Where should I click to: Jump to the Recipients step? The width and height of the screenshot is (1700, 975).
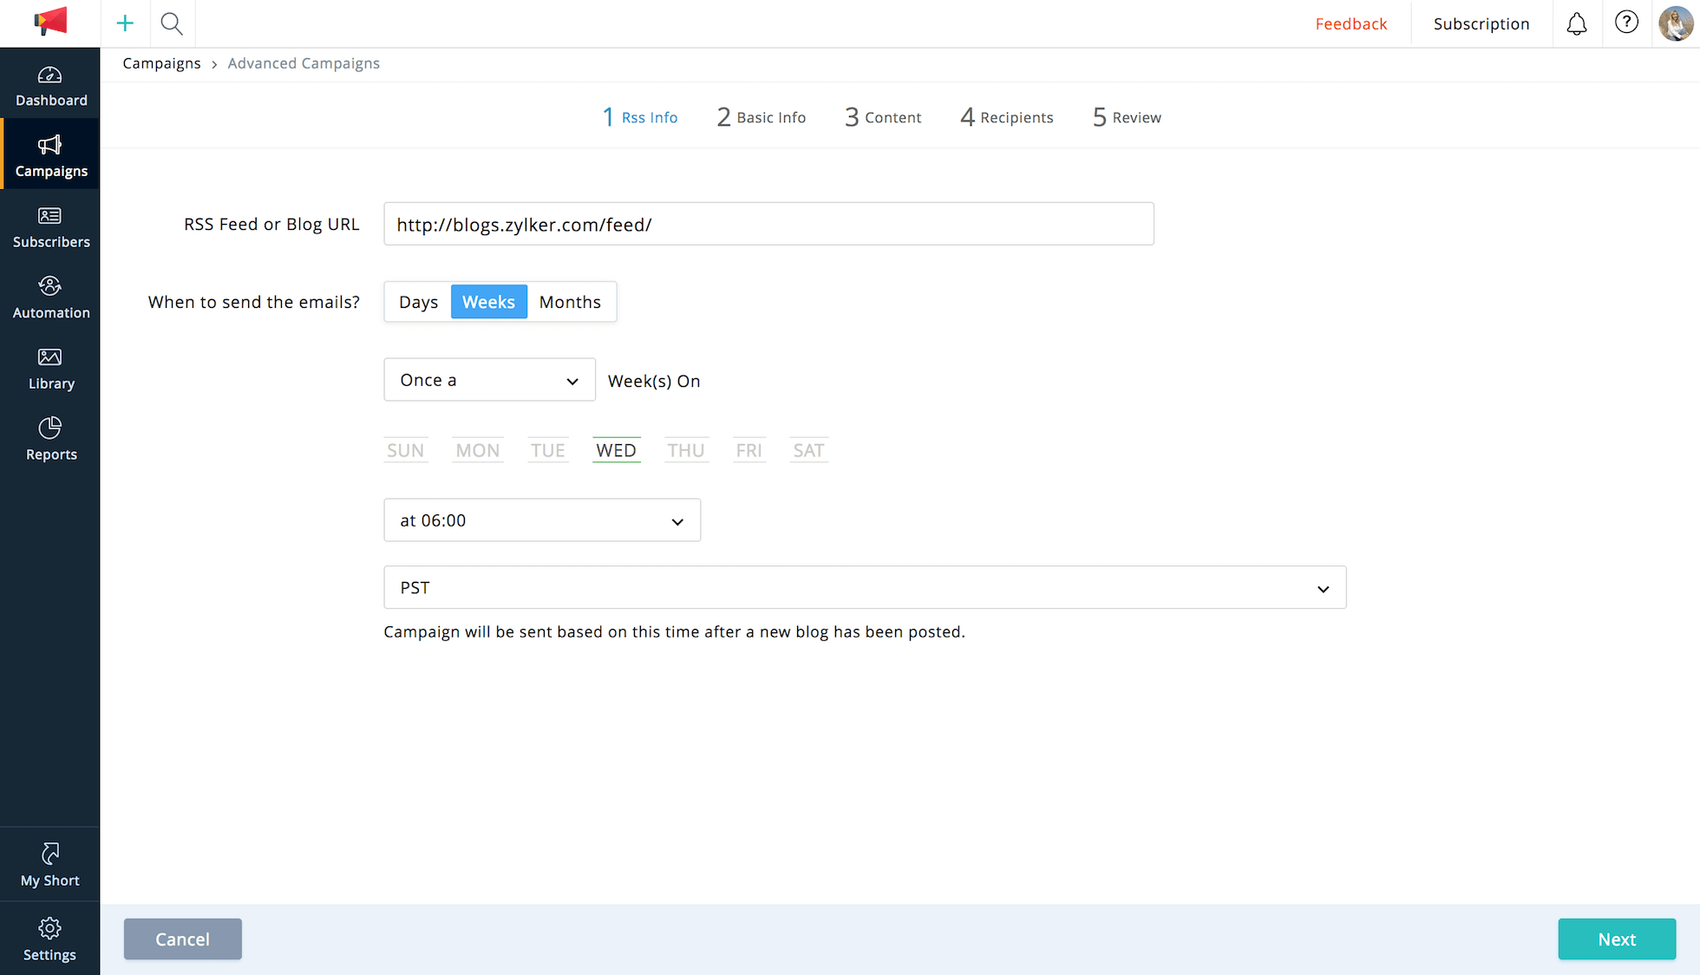(1006, 117)
